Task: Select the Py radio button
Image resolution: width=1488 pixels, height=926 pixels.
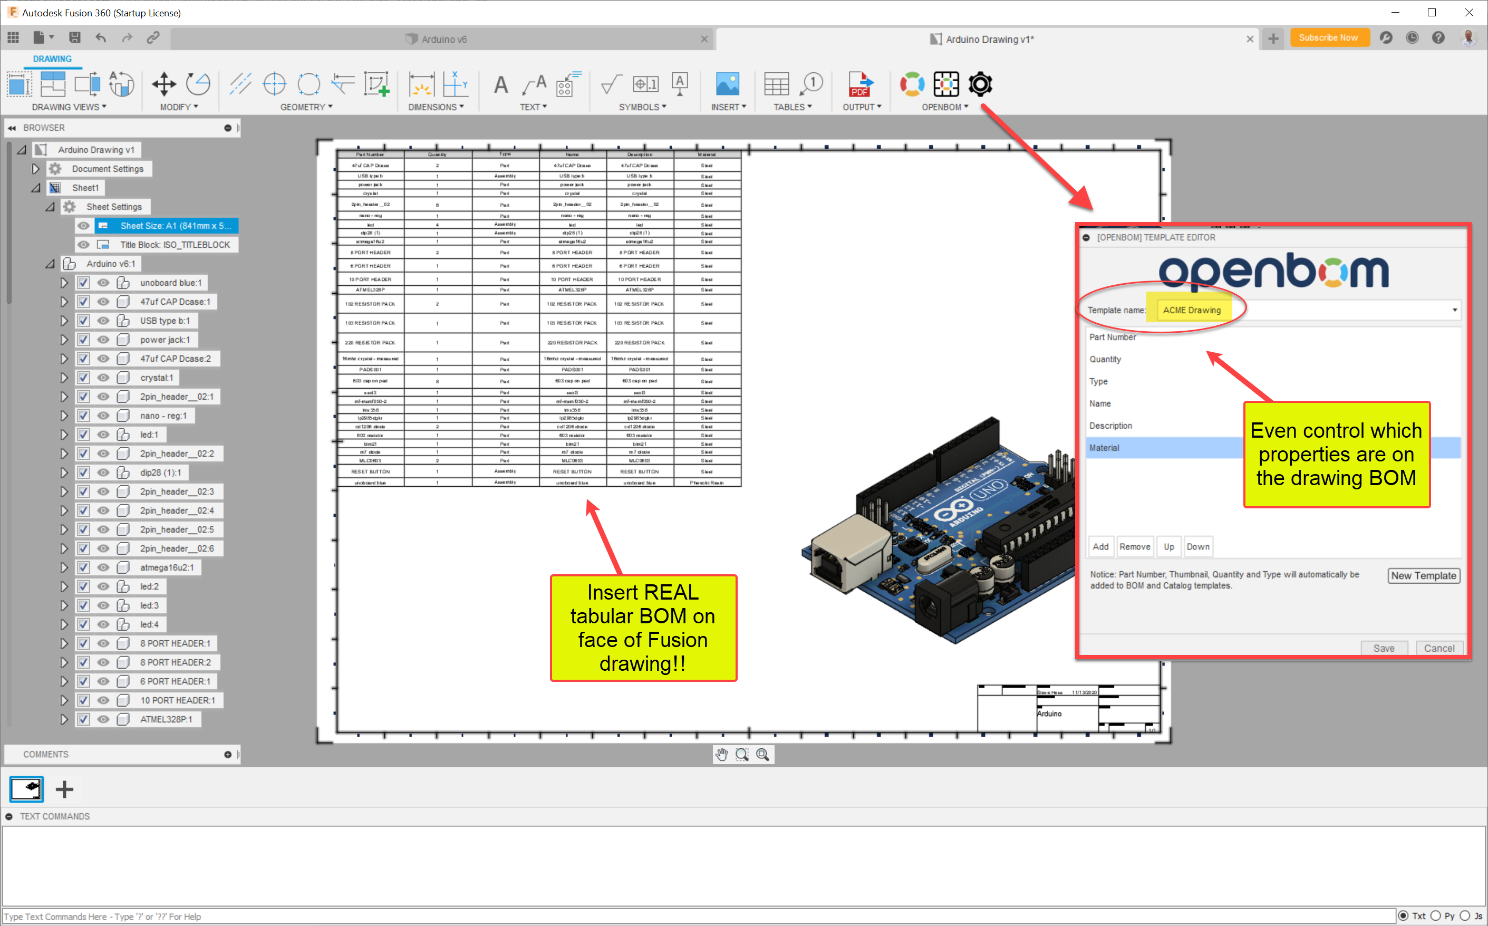Action: point(1435,915)
